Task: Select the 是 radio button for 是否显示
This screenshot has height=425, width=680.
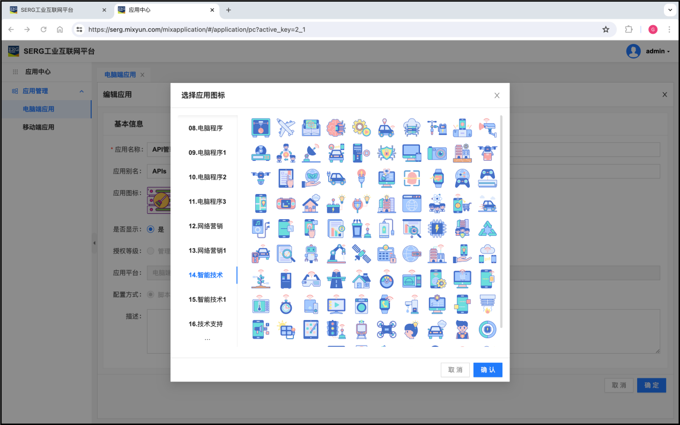Action: point(151,229)
